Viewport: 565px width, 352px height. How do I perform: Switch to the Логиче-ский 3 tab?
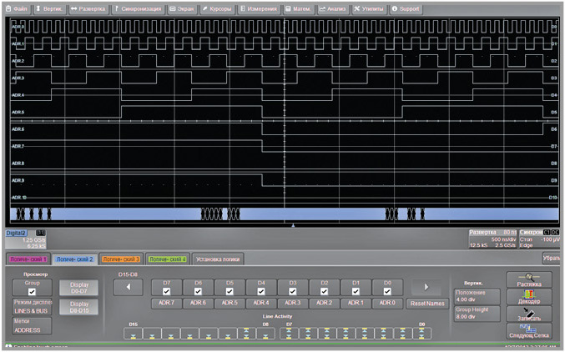pyautogui.click(x=120, y=259)
